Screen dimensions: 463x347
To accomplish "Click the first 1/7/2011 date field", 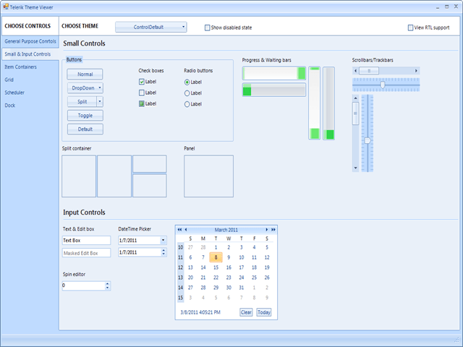I will [x=140, y=240].
